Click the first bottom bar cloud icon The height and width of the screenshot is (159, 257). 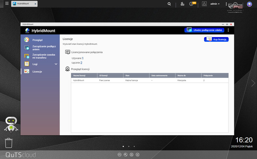119,154
